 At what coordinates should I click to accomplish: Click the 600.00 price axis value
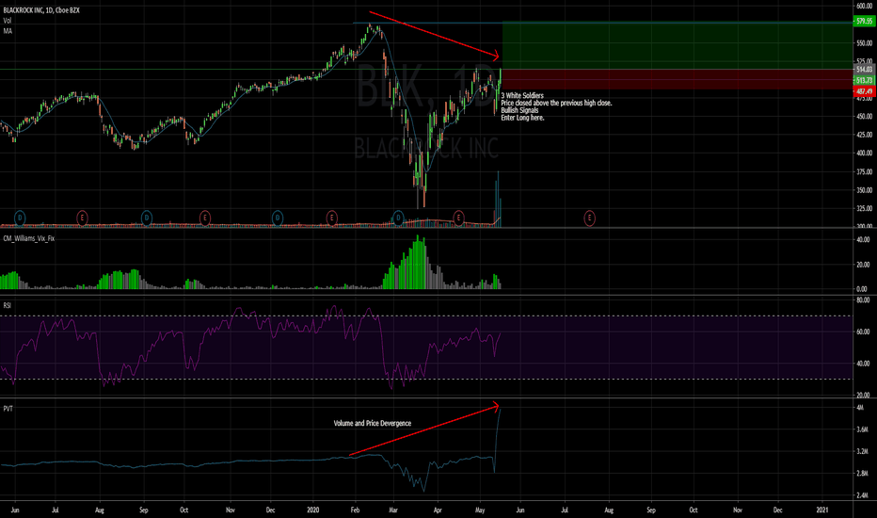(864, 7)
